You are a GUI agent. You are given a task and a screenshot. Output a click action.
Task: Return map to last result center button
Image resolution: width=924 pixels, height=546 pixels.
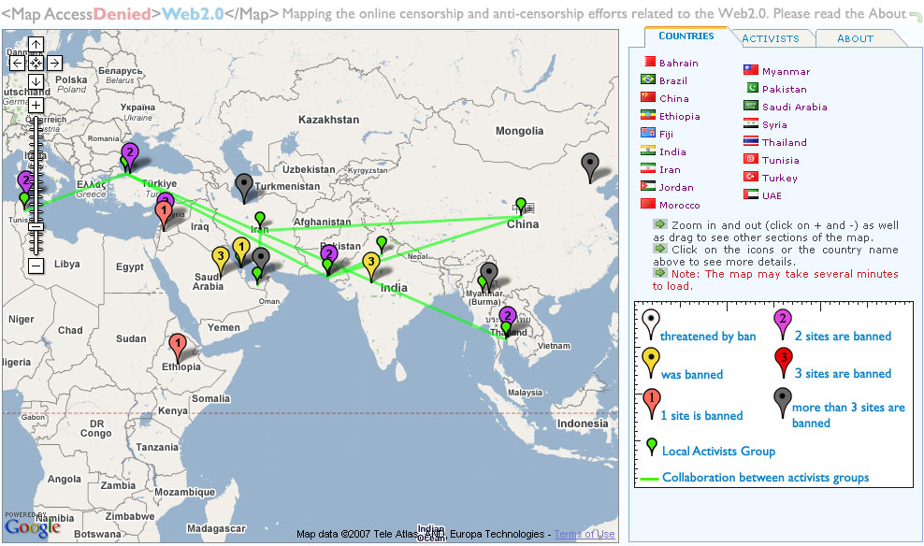(x=36, y=63)
